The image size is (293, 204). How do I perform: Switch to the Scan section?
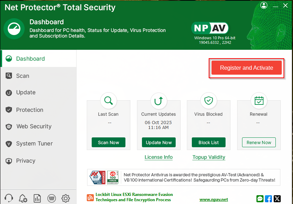point(22,76)
